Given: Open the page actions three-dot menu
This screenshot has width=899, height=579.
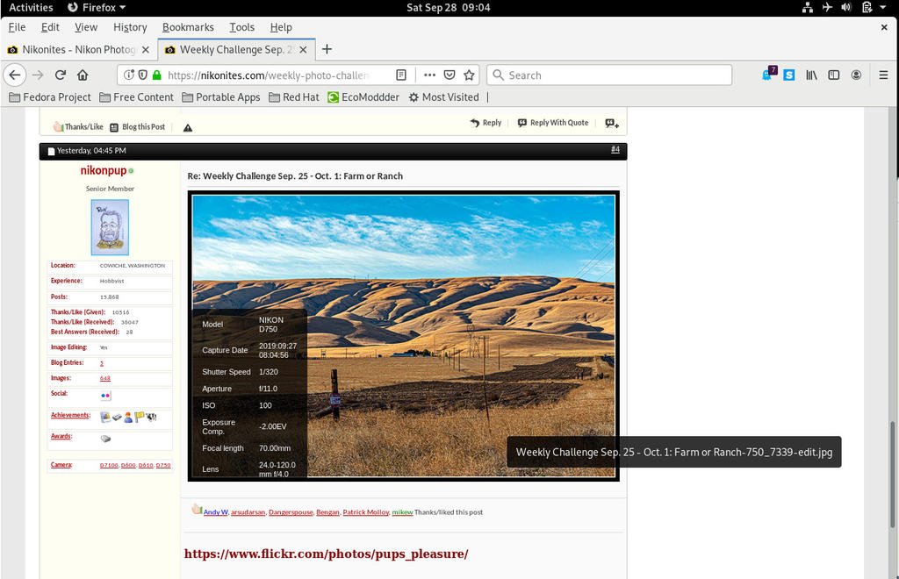Looking at the screenshot, I should [429, 75].
